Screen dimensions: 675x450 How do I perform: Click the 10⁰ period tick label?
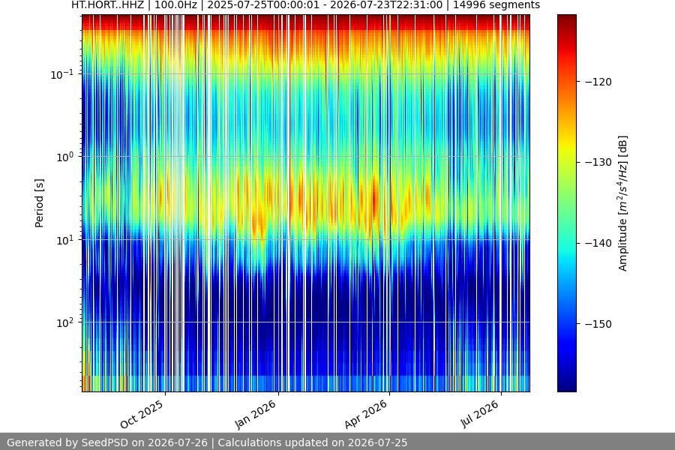[x=65, y=157]
